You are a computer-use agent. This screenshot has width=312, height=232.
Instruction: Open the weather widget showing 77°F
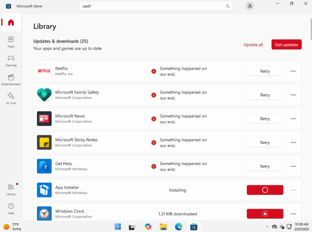[12, 227]
